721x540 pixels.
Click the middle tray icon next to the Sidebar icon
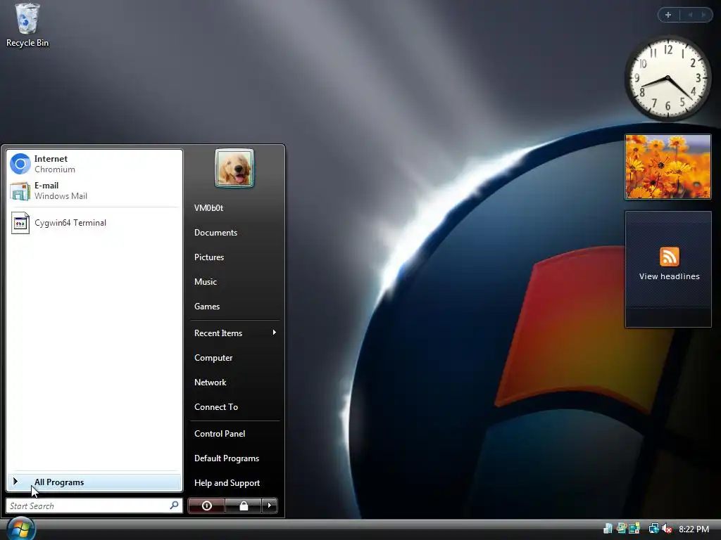pos(622,529)
